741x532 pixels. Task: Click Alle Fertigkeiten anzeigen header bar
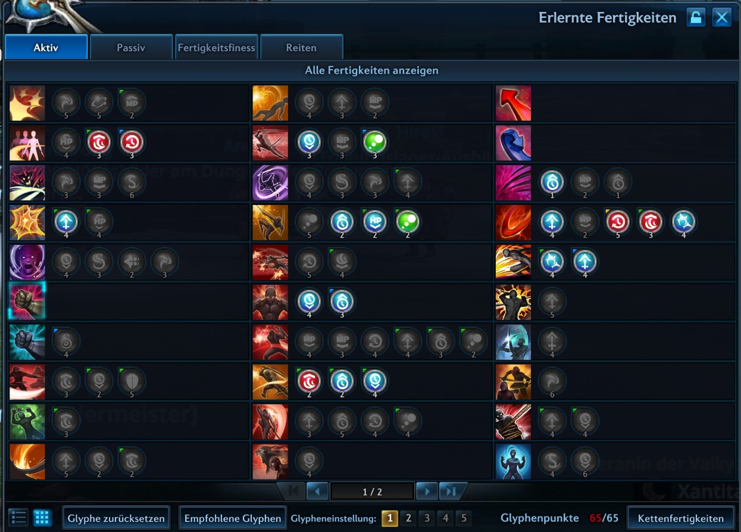coord(371,70)
